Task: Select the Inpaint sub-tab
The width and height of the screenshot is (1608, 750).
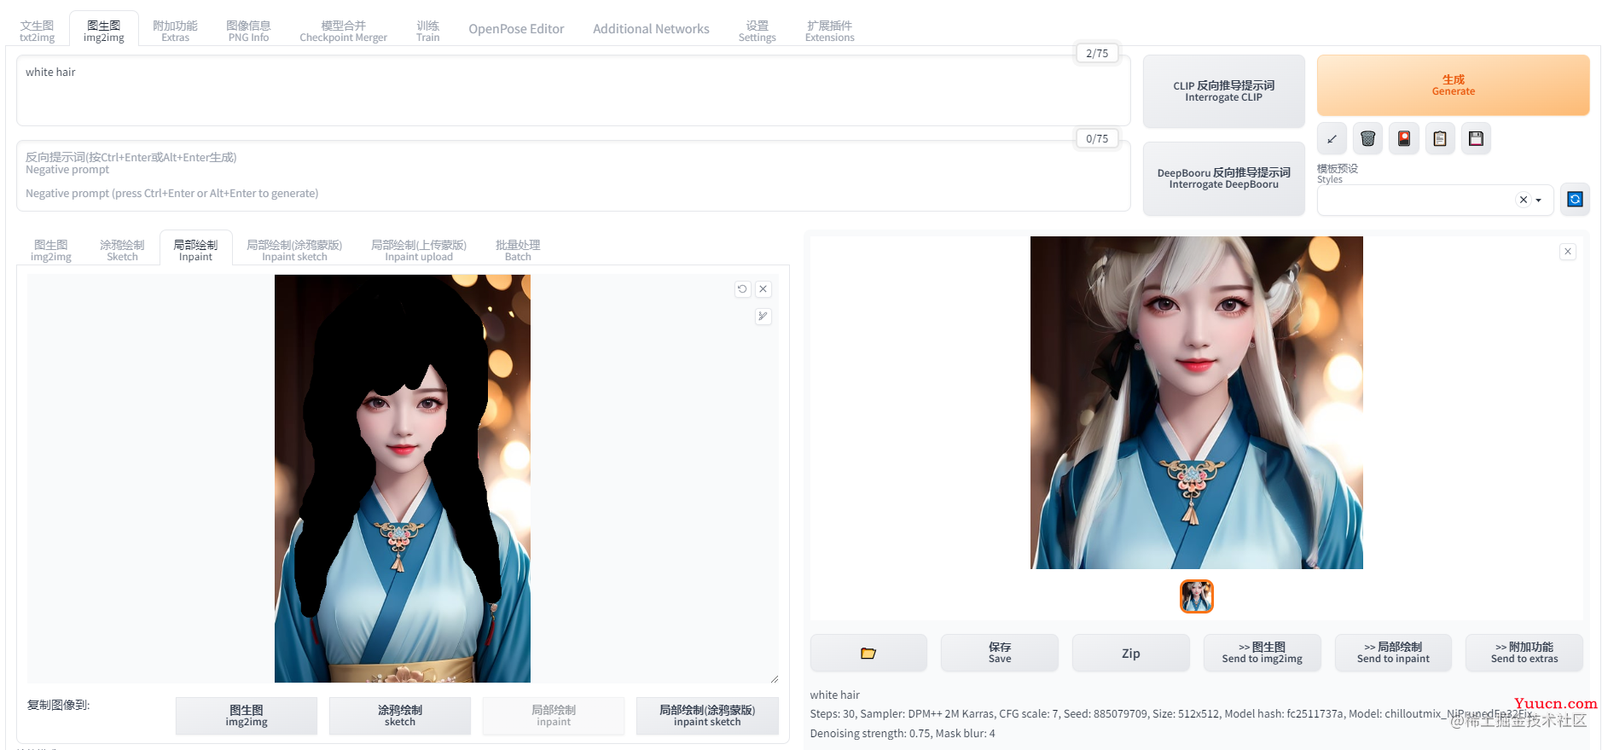Action: click(195, 250)
